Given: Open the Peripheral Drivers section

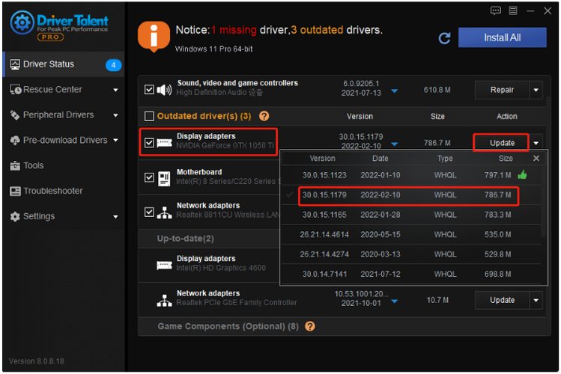Looking at the screenshot, I should [x=64, y=115].
